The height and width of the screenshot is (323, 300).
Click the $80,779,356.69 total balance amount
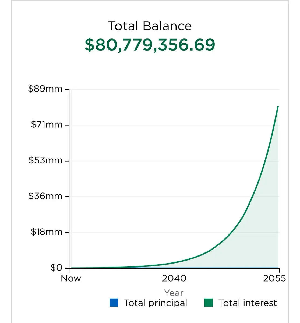pos(150,45)
